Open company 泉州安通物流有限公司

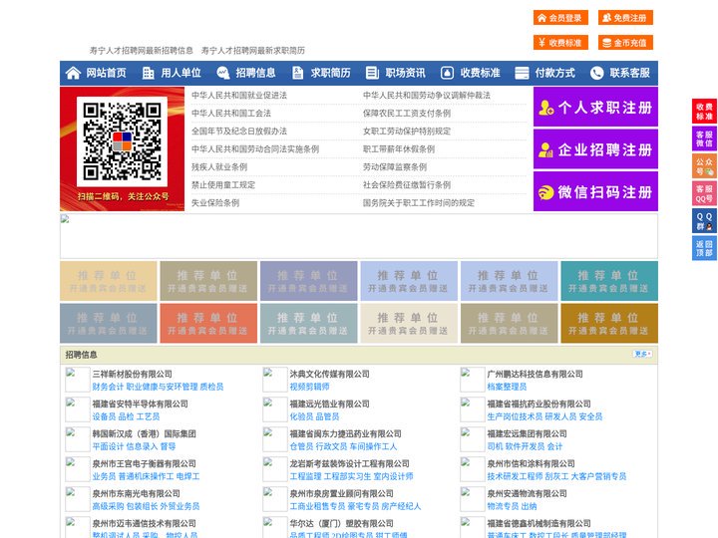527,493
